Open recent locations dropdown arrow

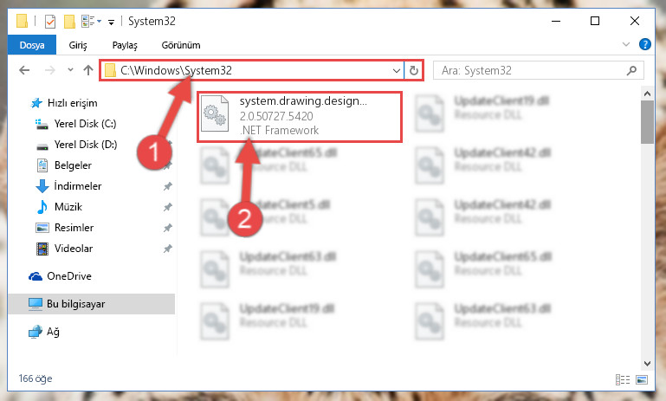pos(70,69)
